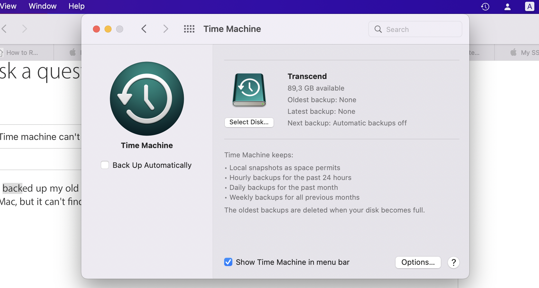The height and width of the screenshot is (288, 539).
Task: Click "Daily backups for the past month" line
Action: [284, 188]
